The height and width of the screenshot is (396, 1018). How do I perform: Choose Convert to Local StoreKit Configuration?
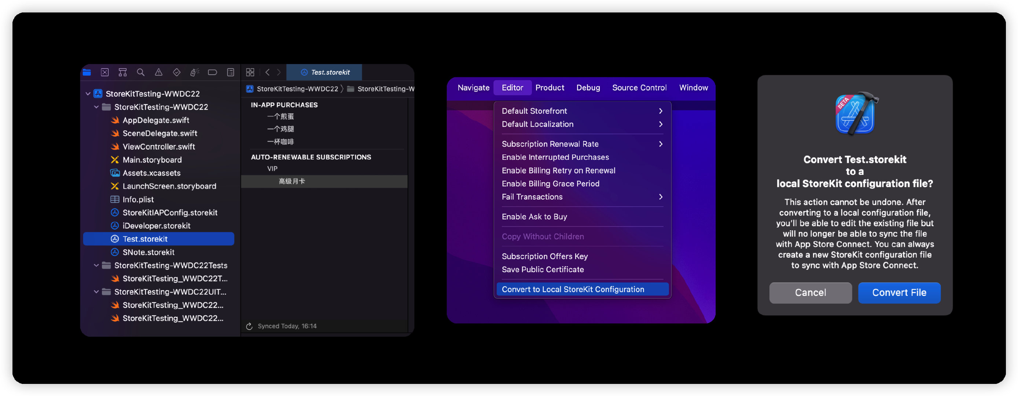[x=582, y=289]
